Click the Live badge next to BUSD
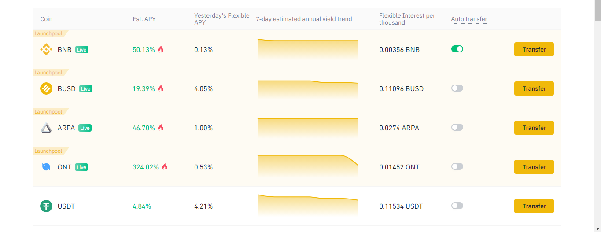 click(85, 89)
